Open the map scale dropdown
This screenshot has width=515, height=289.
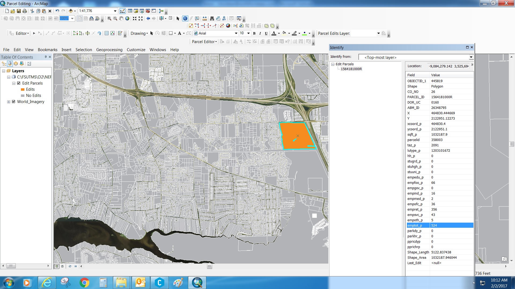tap(115, 11)
